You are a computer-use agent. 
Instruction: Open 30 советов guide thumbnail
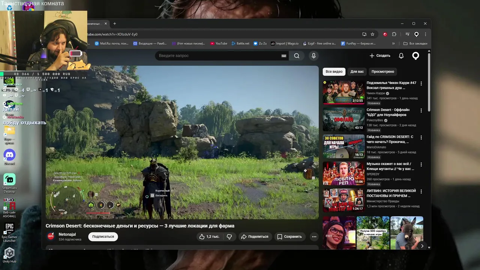click(343, 146)
